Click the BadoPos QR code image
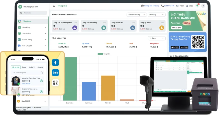This screenshot has height=115, width=220. click(198, 42)
